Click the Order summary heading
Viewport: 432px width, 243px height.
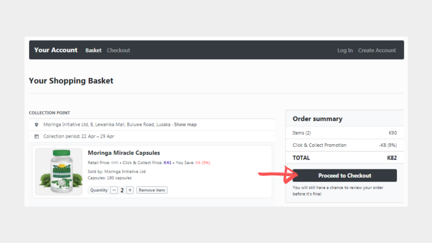(x=318, y=119)
